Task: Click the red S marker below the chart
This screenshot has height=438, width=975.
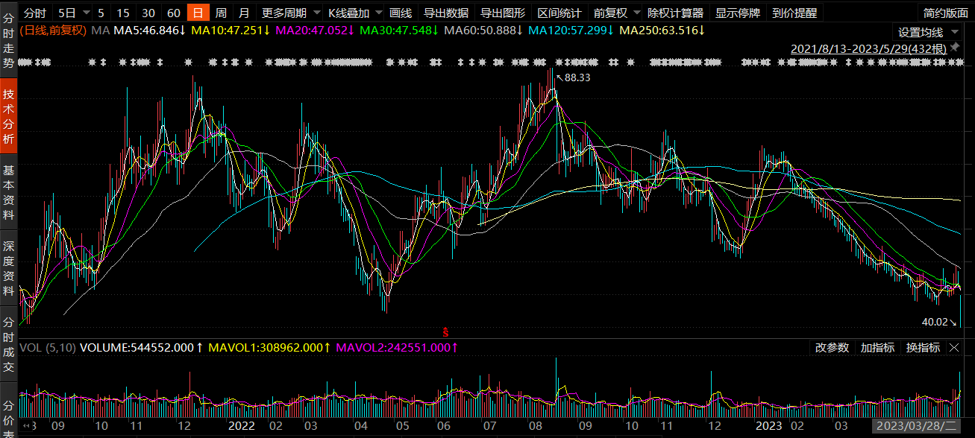Action: 445,332
